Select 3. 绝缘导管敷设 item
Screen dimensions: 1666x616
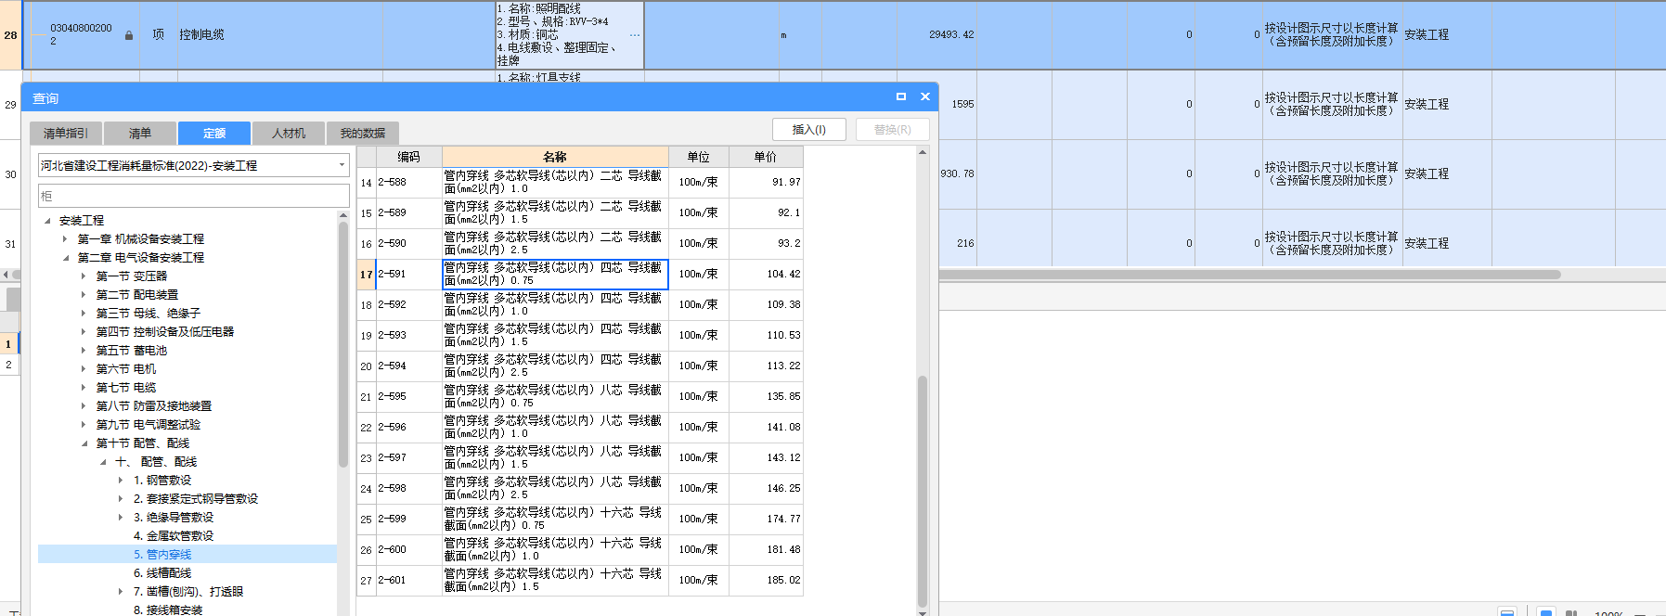[174, 518]
